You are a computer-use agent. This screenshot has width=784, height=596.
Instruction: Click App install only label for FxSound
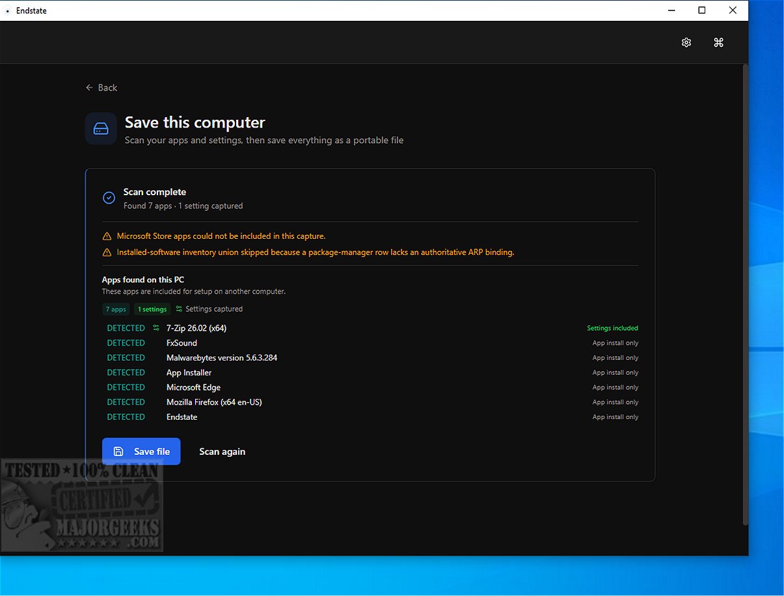pyautogui.click(x=615, y=343)
